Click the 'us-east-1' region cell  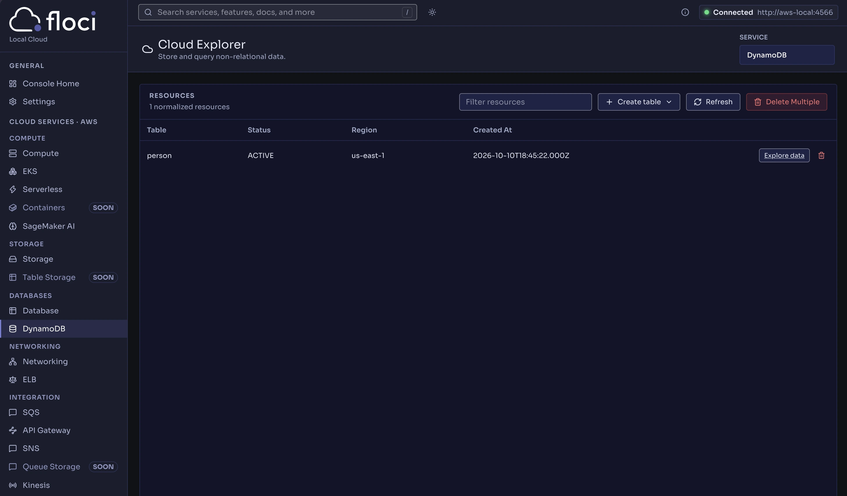(x=368, y=156)
